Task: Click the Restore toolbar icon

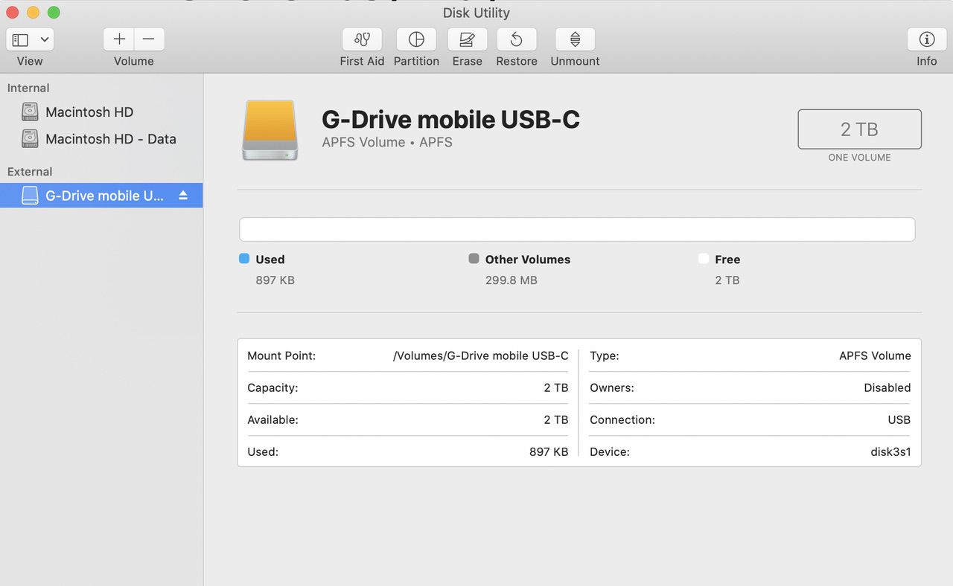Action: point(516,39)
